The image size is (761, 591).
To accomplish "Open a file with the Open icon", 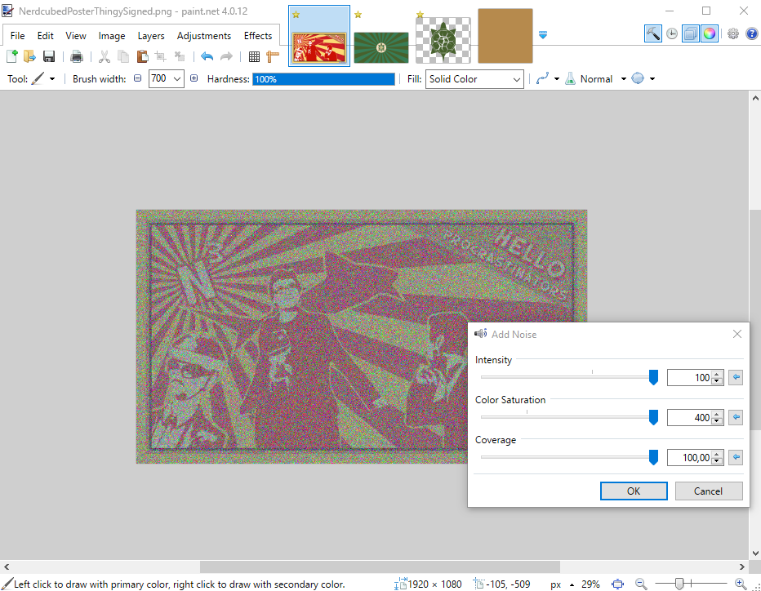I will point(30,56).
